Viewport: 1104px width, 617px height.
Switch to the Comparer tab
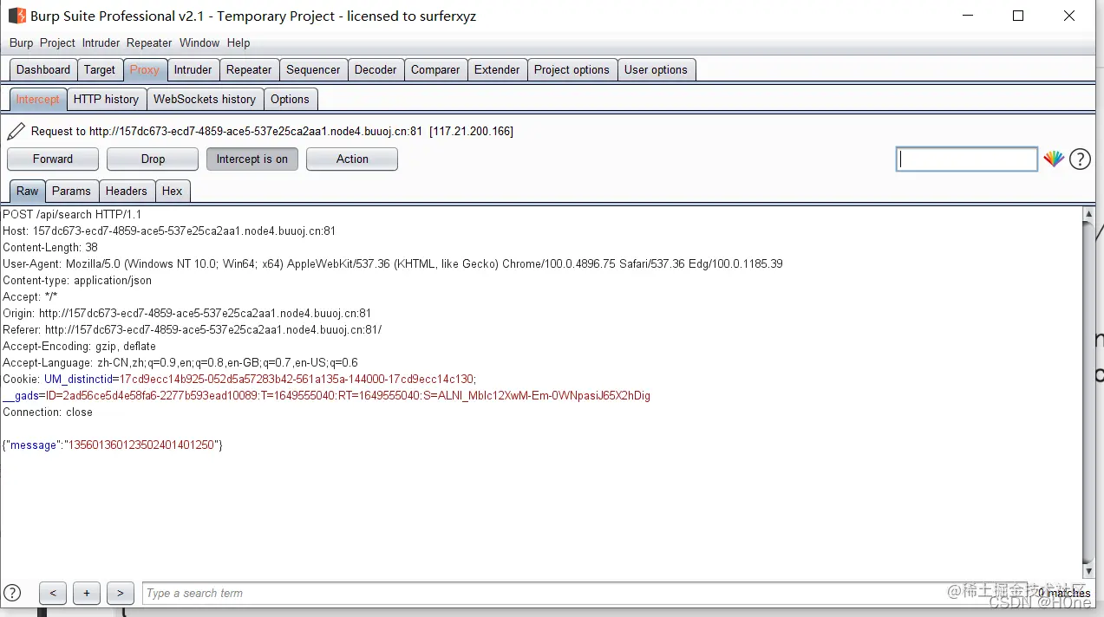(x=435, y=69)
